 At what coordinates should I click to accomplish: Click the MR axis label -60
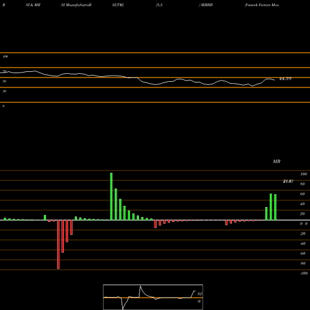point(303,254)
